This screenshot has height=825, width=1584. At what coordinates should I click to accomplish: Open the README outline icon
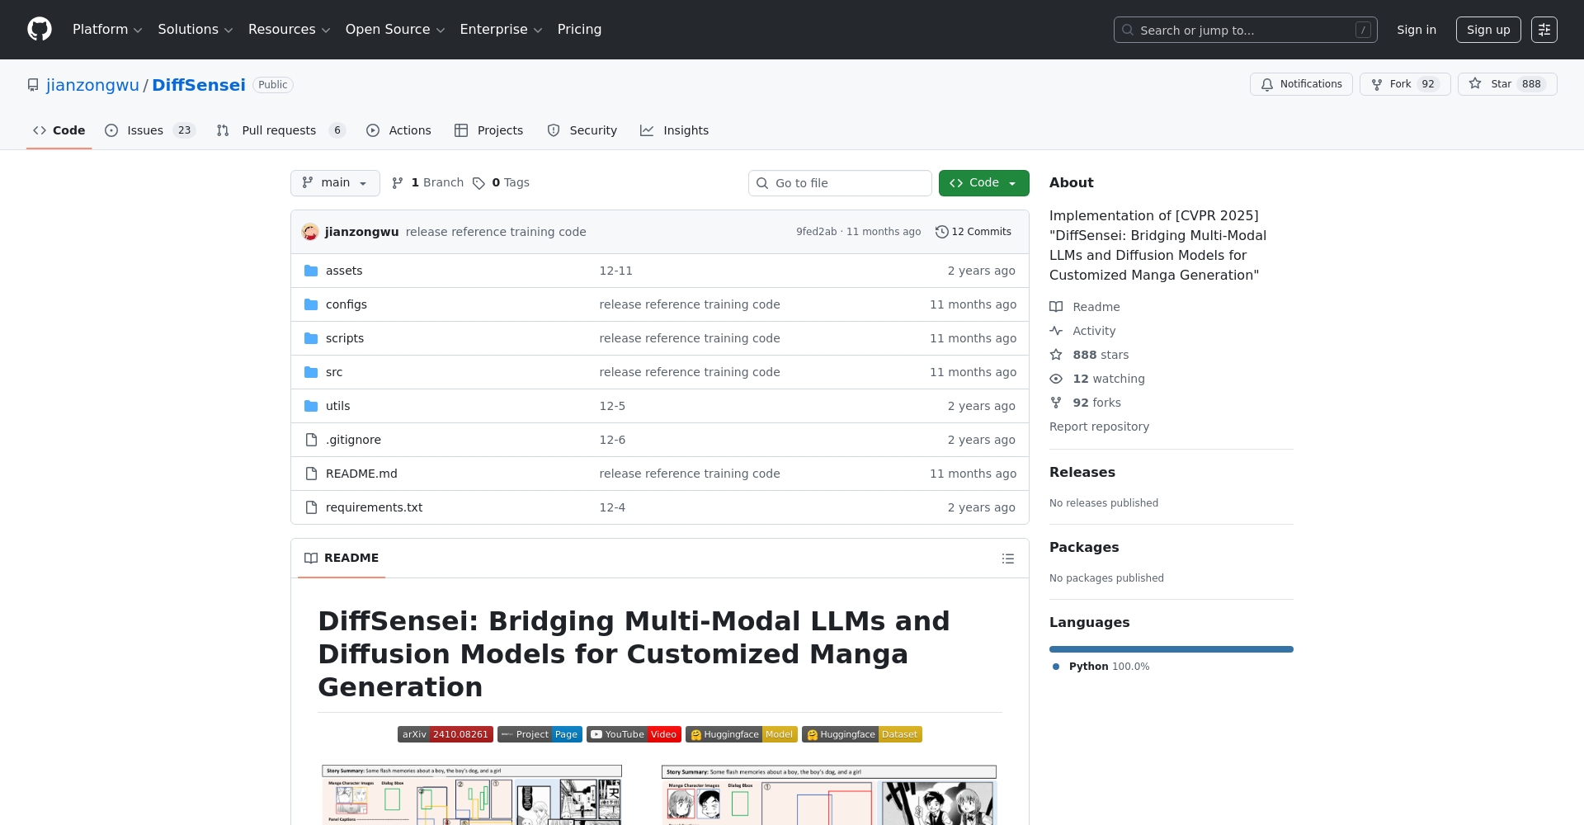tap(1007, 559)
